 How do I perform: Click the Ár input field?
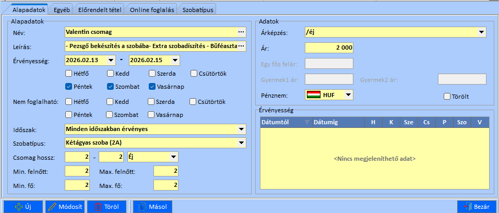(x=329, y=48)
